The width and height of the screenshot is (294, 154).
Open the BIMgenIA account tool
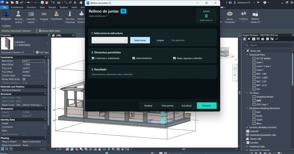(x=6, y=16)
